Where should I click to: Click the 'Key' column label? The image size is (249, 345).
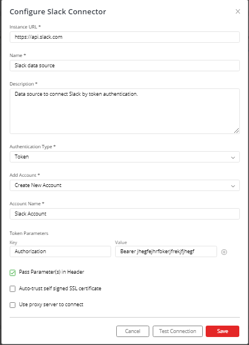point(14,242)
